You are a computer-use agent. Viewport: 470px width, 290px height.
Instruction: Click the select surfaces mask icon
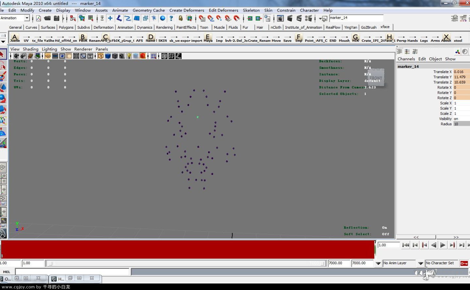click(x=137, y=18)
